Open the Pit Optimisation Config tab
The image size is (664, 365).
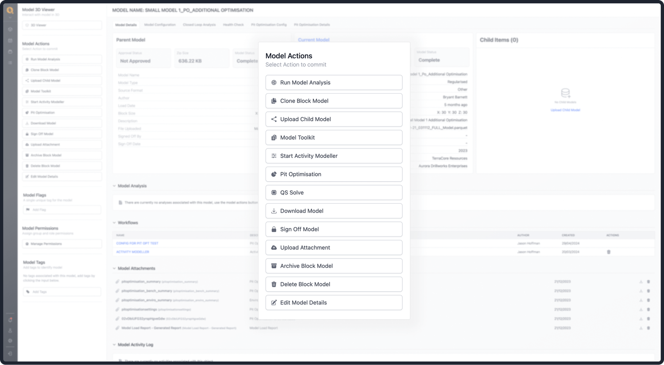pos(269,25)
